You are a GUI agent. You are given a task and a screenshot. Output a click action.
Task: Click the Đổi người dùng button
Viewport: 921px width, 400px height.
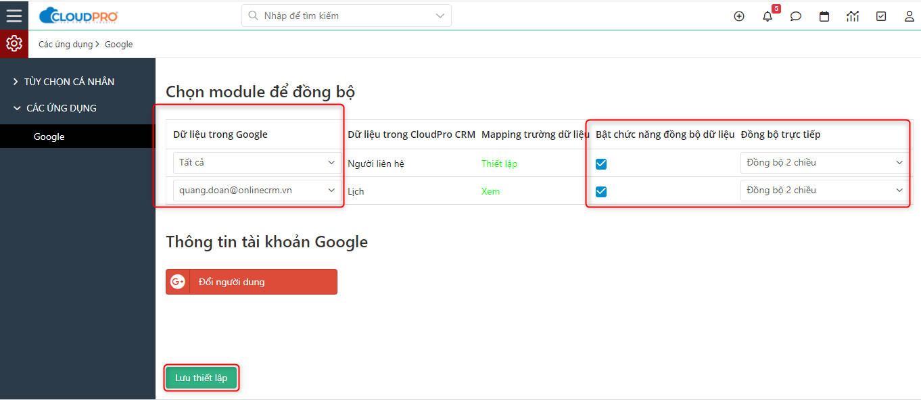252,282
